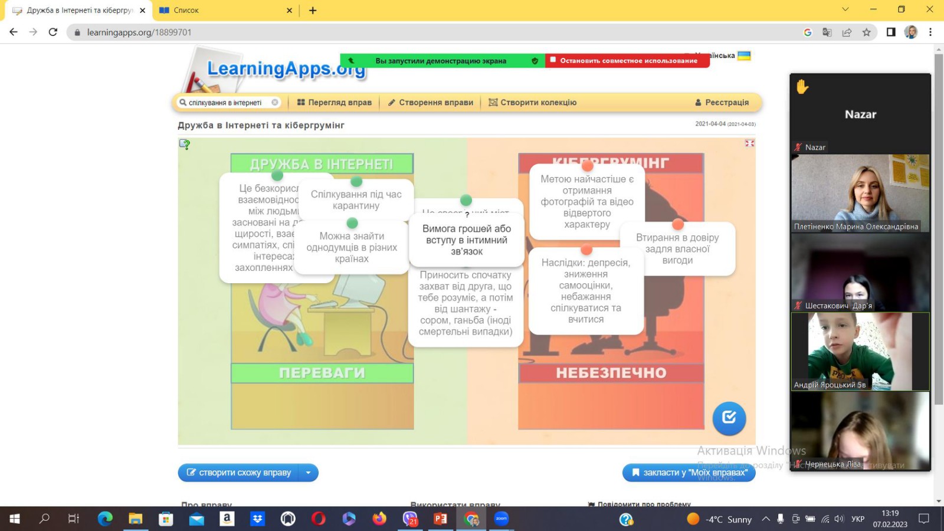The image size is (944, 531).
Task: Toggle fullscreen mode for the exercise
Action: tap(749, 143)
